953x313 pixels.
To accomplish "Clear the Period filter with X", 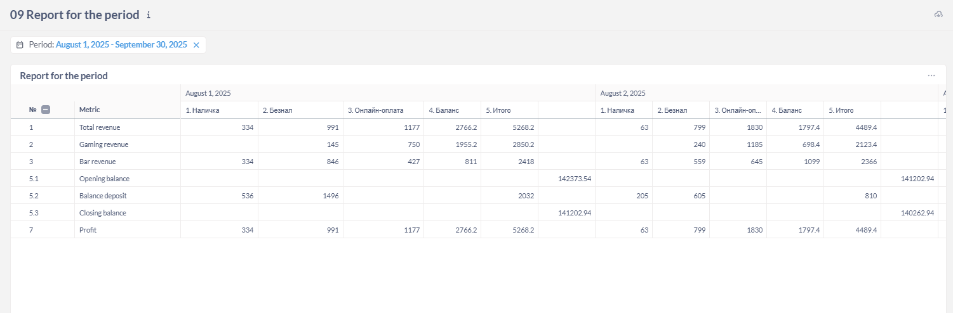I will [196, 45].
